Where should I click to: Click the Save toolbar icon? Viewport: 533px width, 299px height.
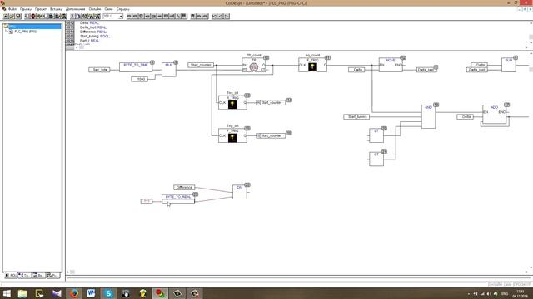pyautogui.click(x=18, y=17)
